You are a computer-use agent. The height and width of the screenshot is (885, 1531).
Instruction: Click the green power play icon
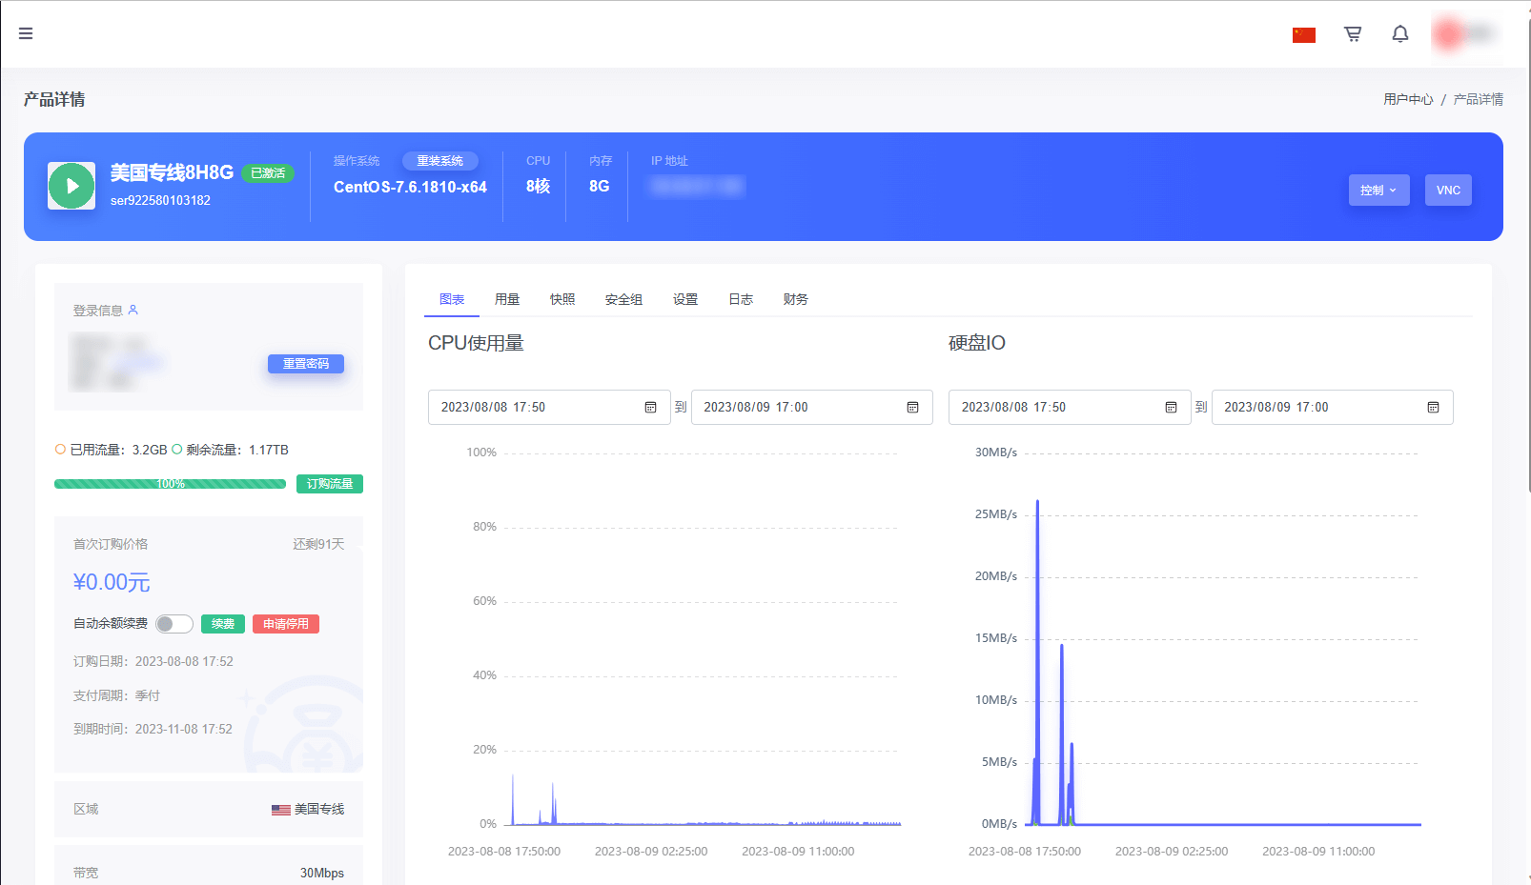71,186
